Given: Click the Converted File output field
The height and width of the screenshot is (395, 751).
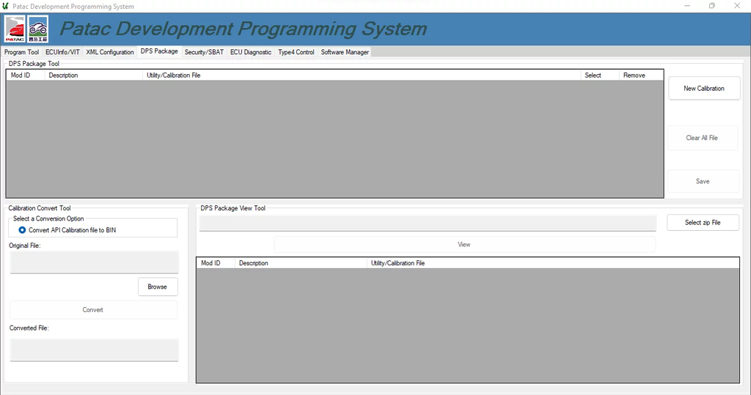Looking at the screenshot, I should click(94, 350).
